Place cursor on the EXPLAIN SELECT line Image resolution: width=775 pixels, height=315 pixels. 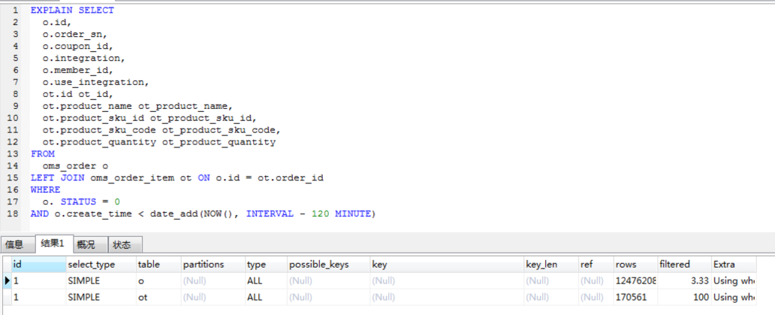click(x=72, y=11)
